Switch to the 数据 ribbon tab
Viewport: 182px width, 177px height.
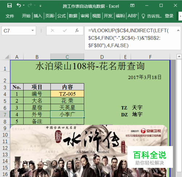(73, 16)
